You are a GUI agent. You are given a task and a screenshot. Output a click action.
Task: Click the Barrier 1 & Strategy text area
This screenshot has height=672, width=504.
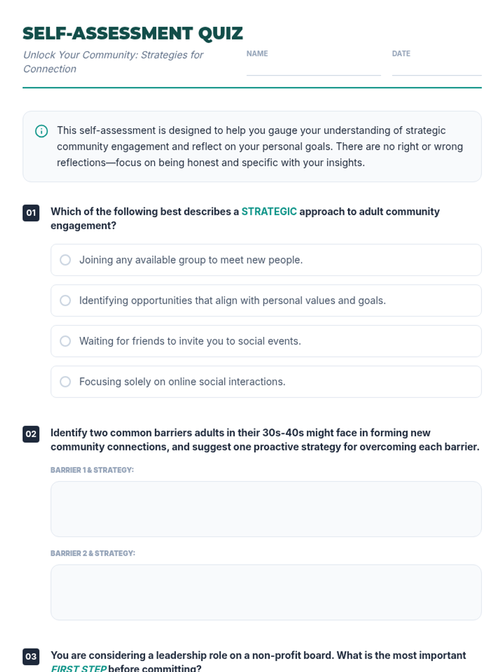pos(266,509)
